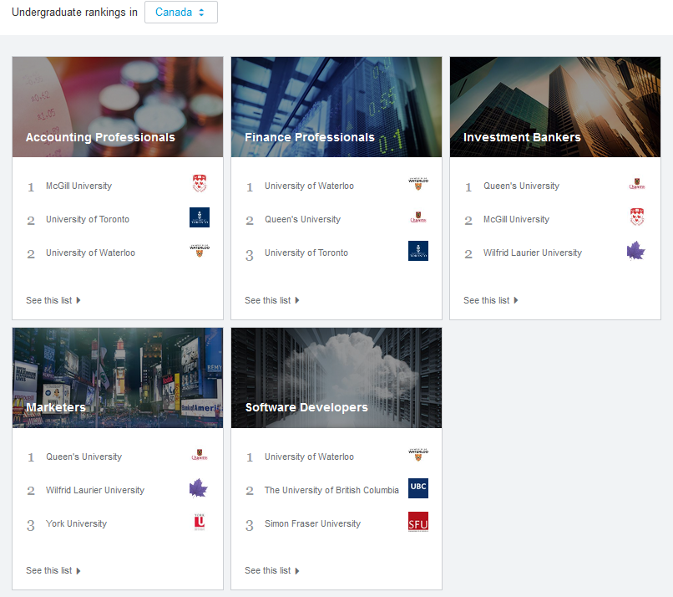Click University of Toronto logo in Accounting Professionals
The height and width of the screenshot is (597, 673).
click(200, 217)
